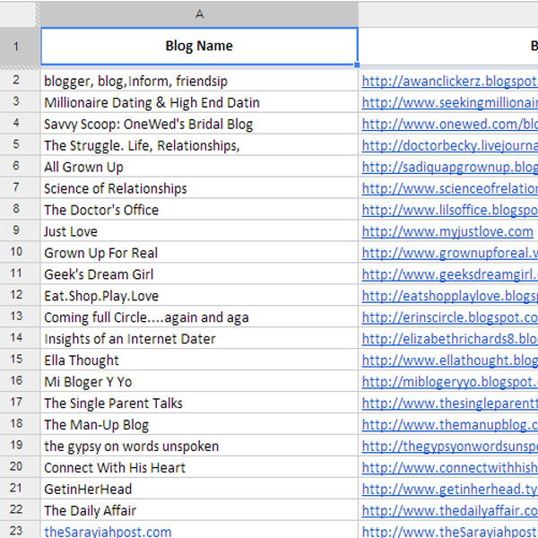The image size is (538, 538).
Task: Select the cell 'GetinHerHead'
Action: click(88, 489)
